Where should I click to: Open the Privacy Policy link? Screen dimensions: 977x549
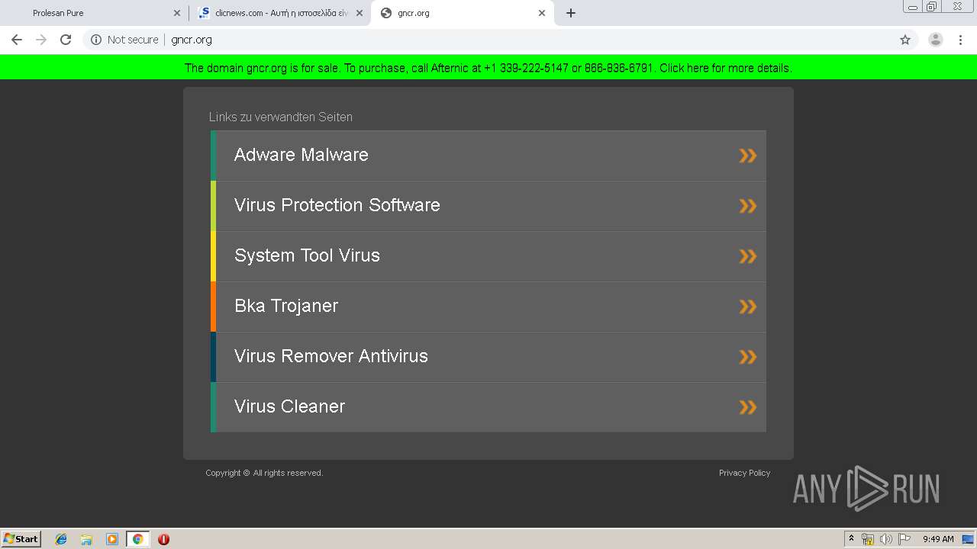click(744, 473)
